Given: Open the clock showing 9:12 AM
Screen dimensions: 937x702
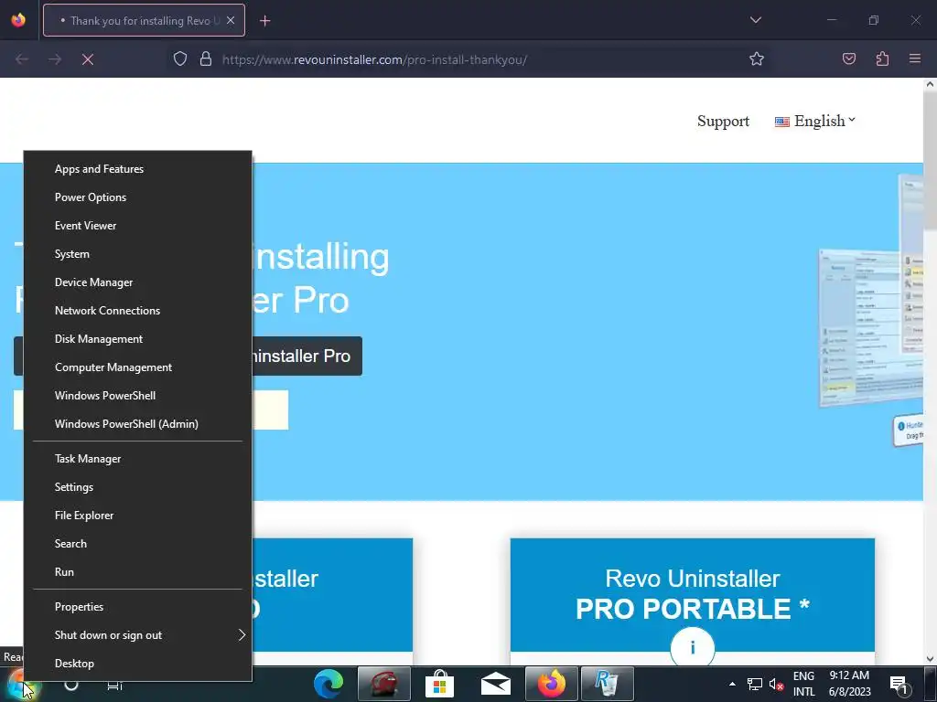Looking at the screenshot, I should [x=849, y=684].
